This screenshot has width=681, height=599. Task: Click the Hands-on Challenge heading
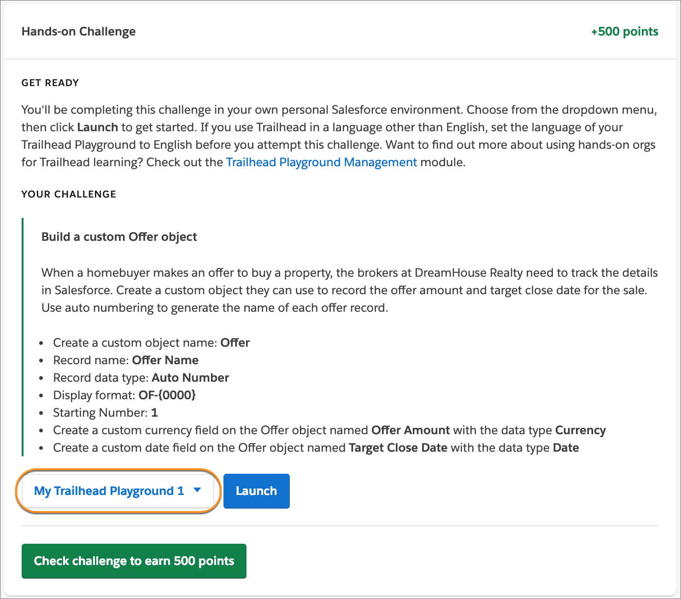(x=79, y=31)
